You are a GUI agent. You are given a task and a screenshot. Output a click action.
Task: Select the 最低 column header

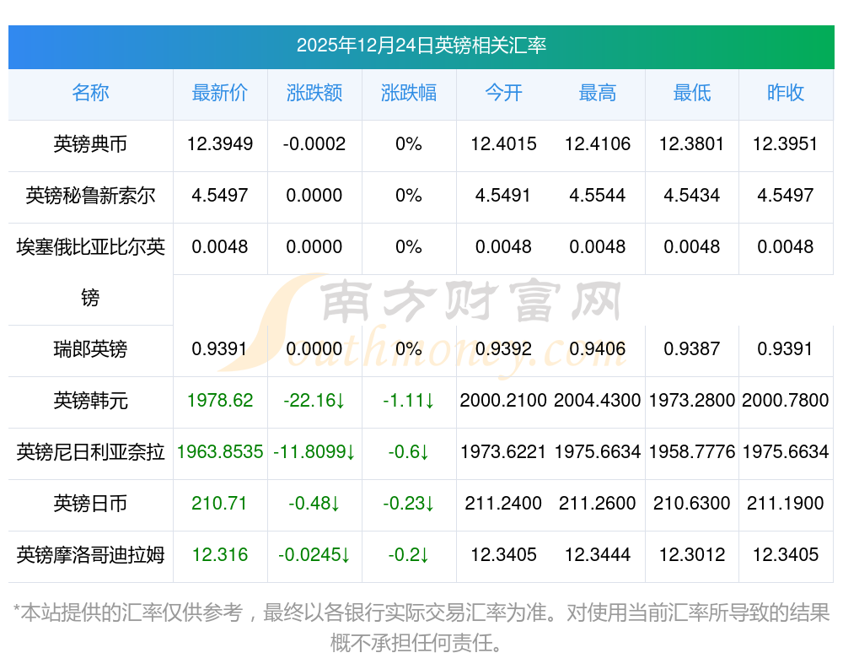pos(692,93)
